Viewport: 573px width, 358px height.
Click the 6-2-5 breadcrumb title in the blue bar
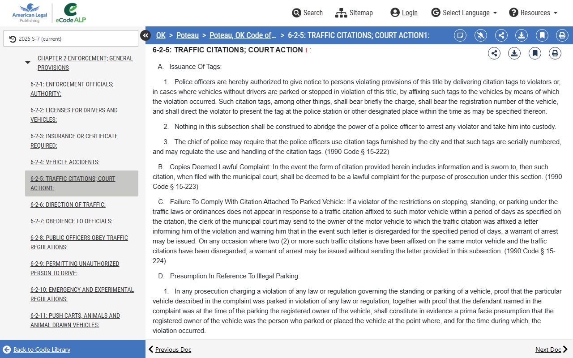click(359, 35)
